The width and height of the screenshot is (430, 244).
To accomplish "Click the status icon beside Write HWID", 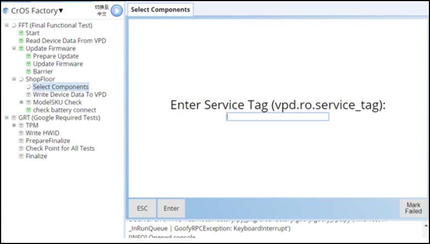I will pos(21,133).
